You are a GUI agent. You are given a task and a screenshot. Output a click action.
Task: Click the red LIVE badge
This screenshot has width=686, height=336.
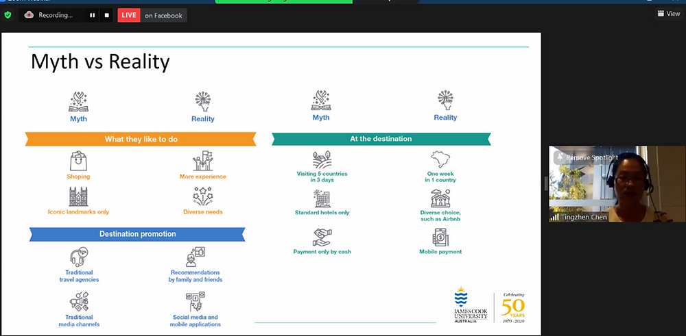pos(129,15)
